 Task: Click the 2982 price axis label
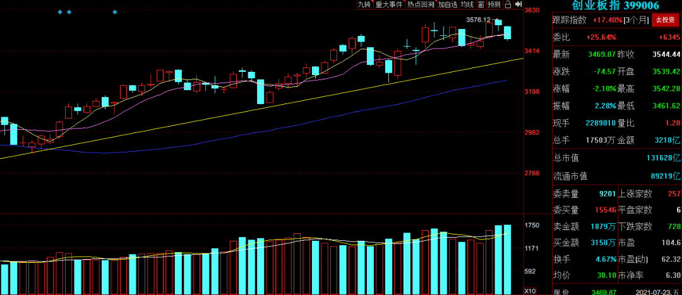[532, 132]
